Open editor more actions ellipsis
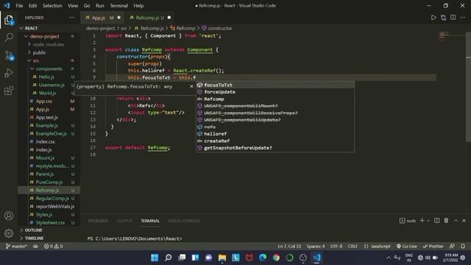Screen dimensions: 471x265 pyautogui.click(x=463, y=18)
